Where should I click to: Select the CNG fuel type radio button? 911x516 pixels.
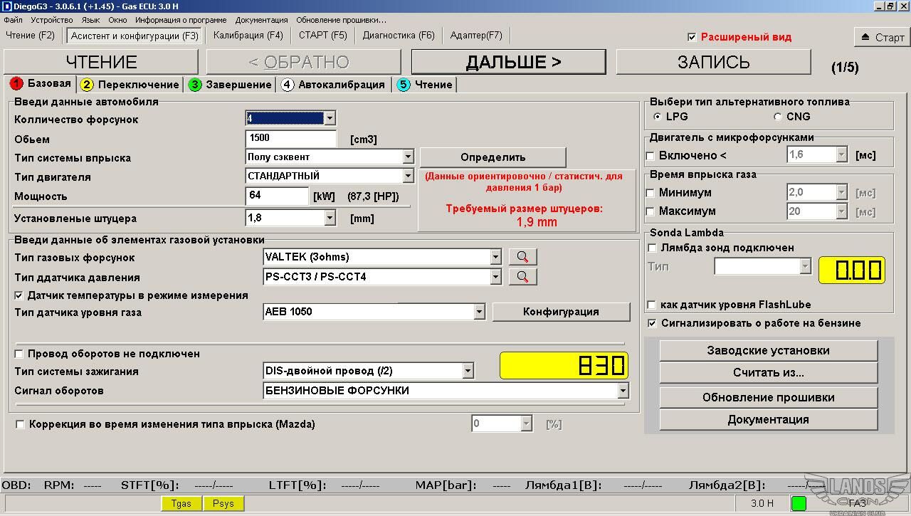tap(778, 117)
